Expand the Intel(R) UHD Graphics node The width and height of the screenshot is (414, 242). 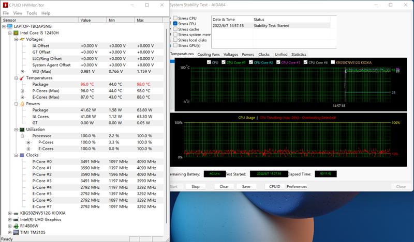click(x=10, y=220)
